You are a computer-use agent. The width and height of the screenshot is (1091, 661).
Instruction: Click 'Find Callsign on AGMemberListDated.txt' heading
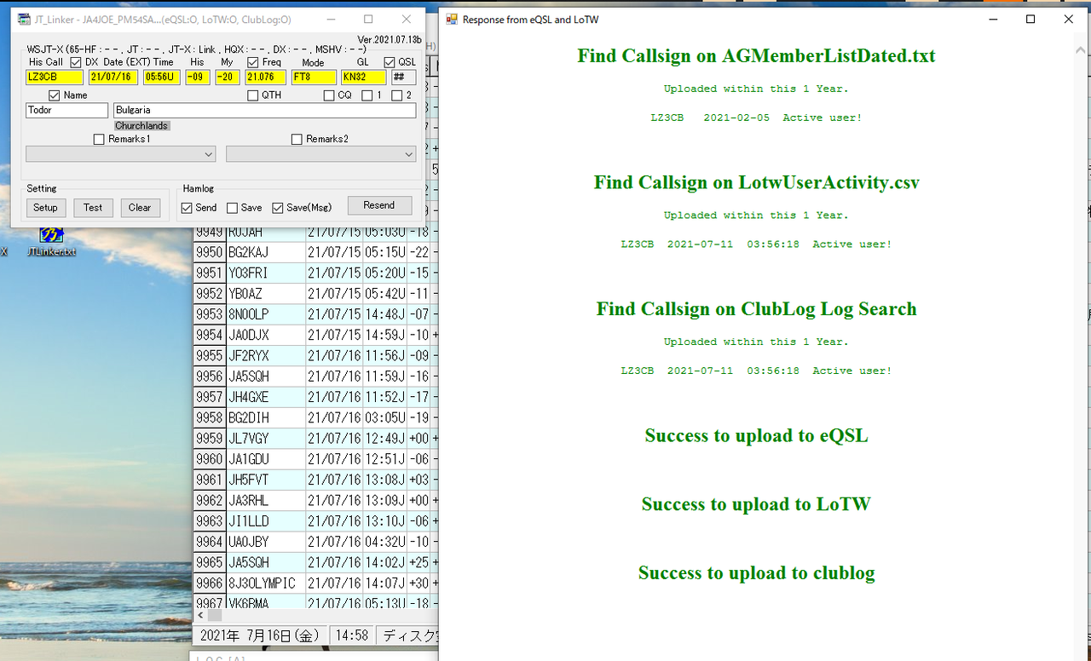pyautogui.click(x=757, y=56)
